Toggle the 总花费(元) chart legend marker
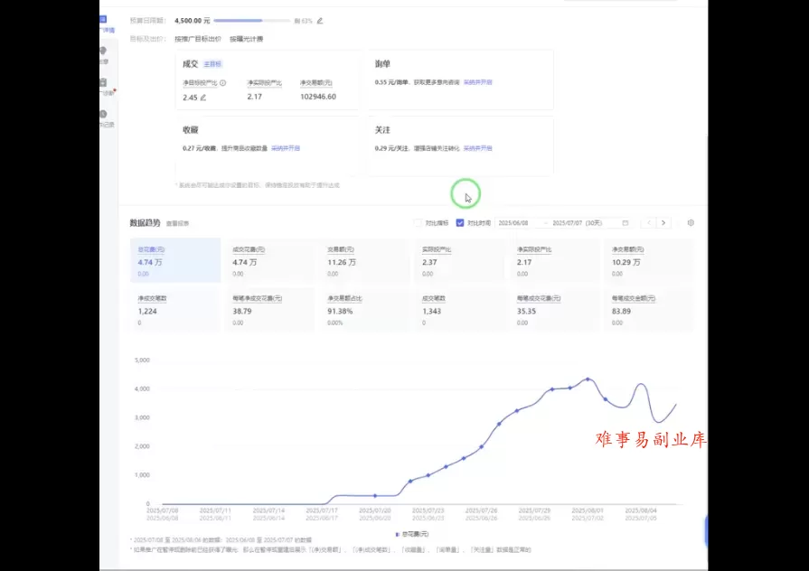Image resolution: width=809 pixels, height=571 pixels. point(398,534)
